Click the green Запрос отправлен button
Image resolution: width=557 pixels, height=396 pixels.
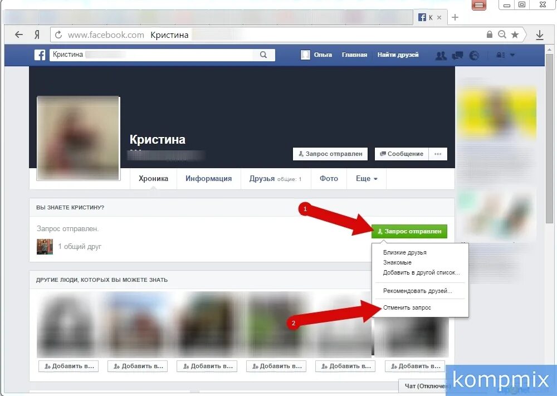point(409,231)
